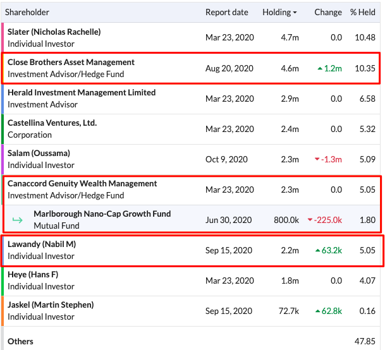Select the Aug 20, 2020 report date
385x350 pixels.
click(229, 68)
